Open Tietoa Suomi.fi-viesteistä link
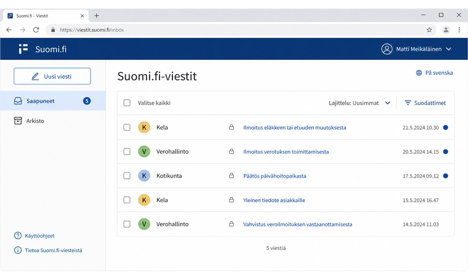This screenshot has height=280, width=468. [x=48, y=250]
